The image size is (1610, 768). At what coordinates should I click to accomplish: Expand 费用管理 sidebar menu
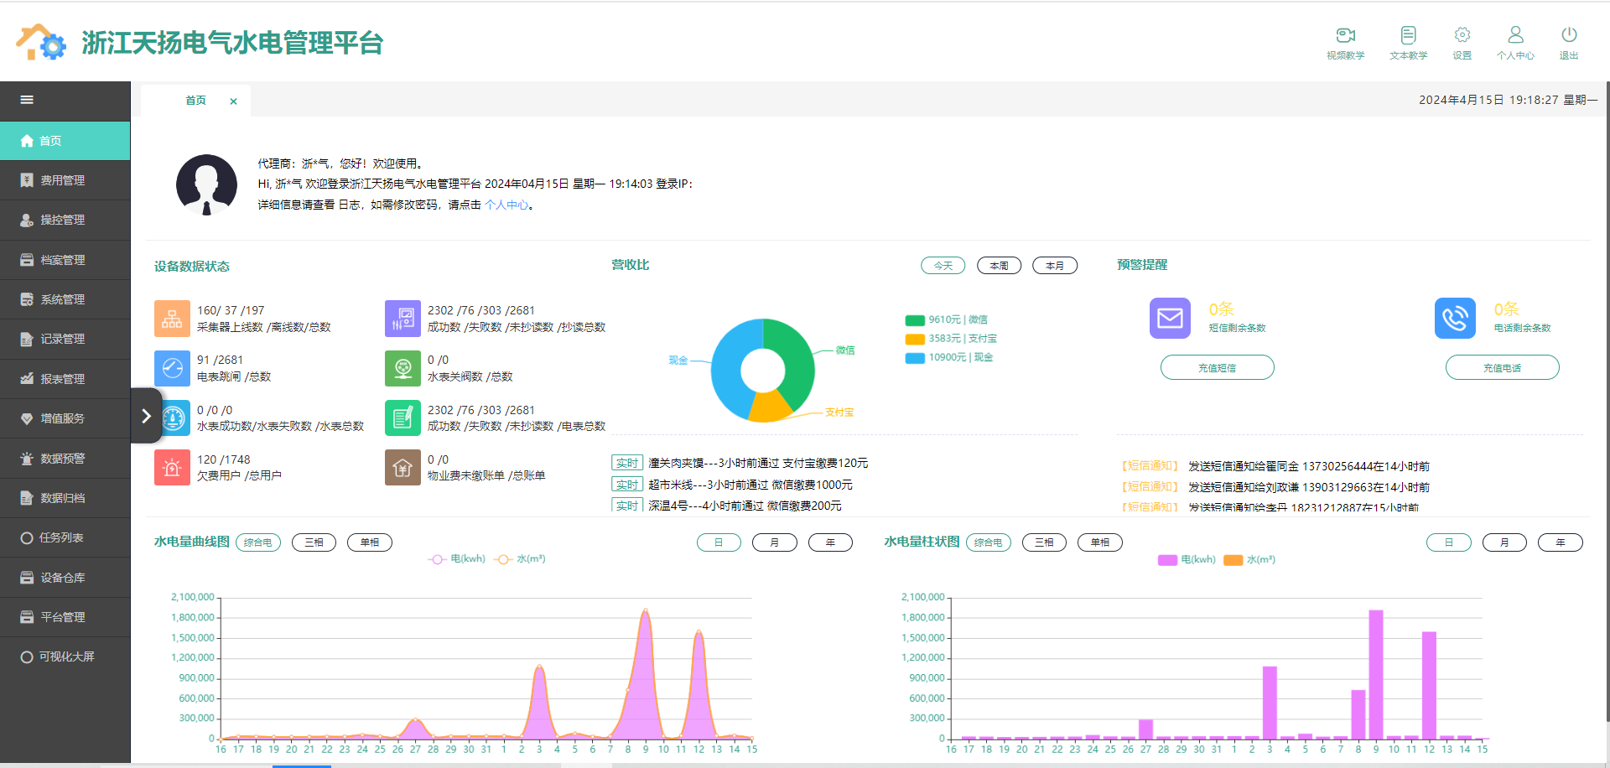click(x=64, y=180)
